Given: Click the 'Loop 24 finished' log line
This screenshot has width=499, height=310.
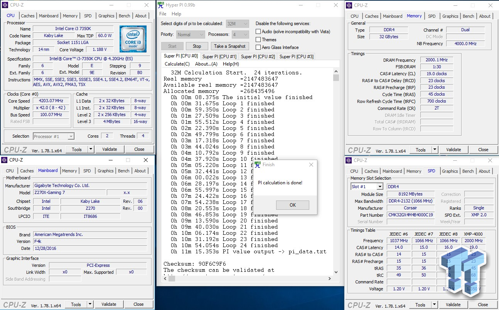Looking at the screenshot, I should click(224, 245).
